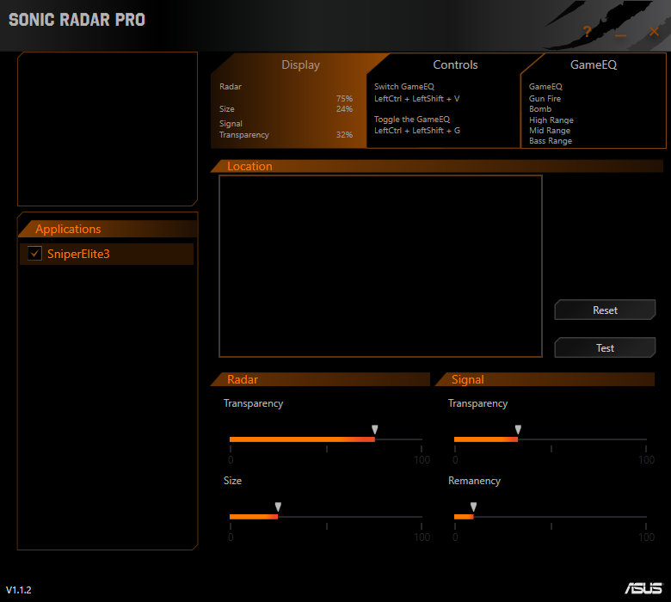Click the ASUS logo
671x602 pixels.
[x=643, y=588]
